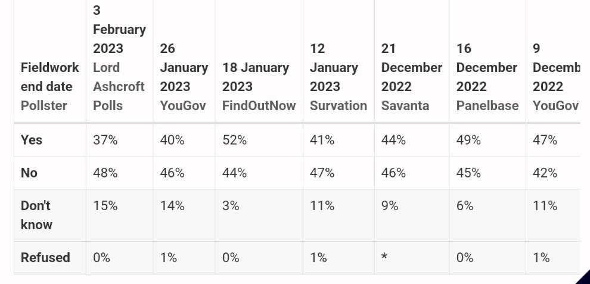Click the Survation pollster label
Image resolution: width=590 pixels, height=284 pixels.
339,106
